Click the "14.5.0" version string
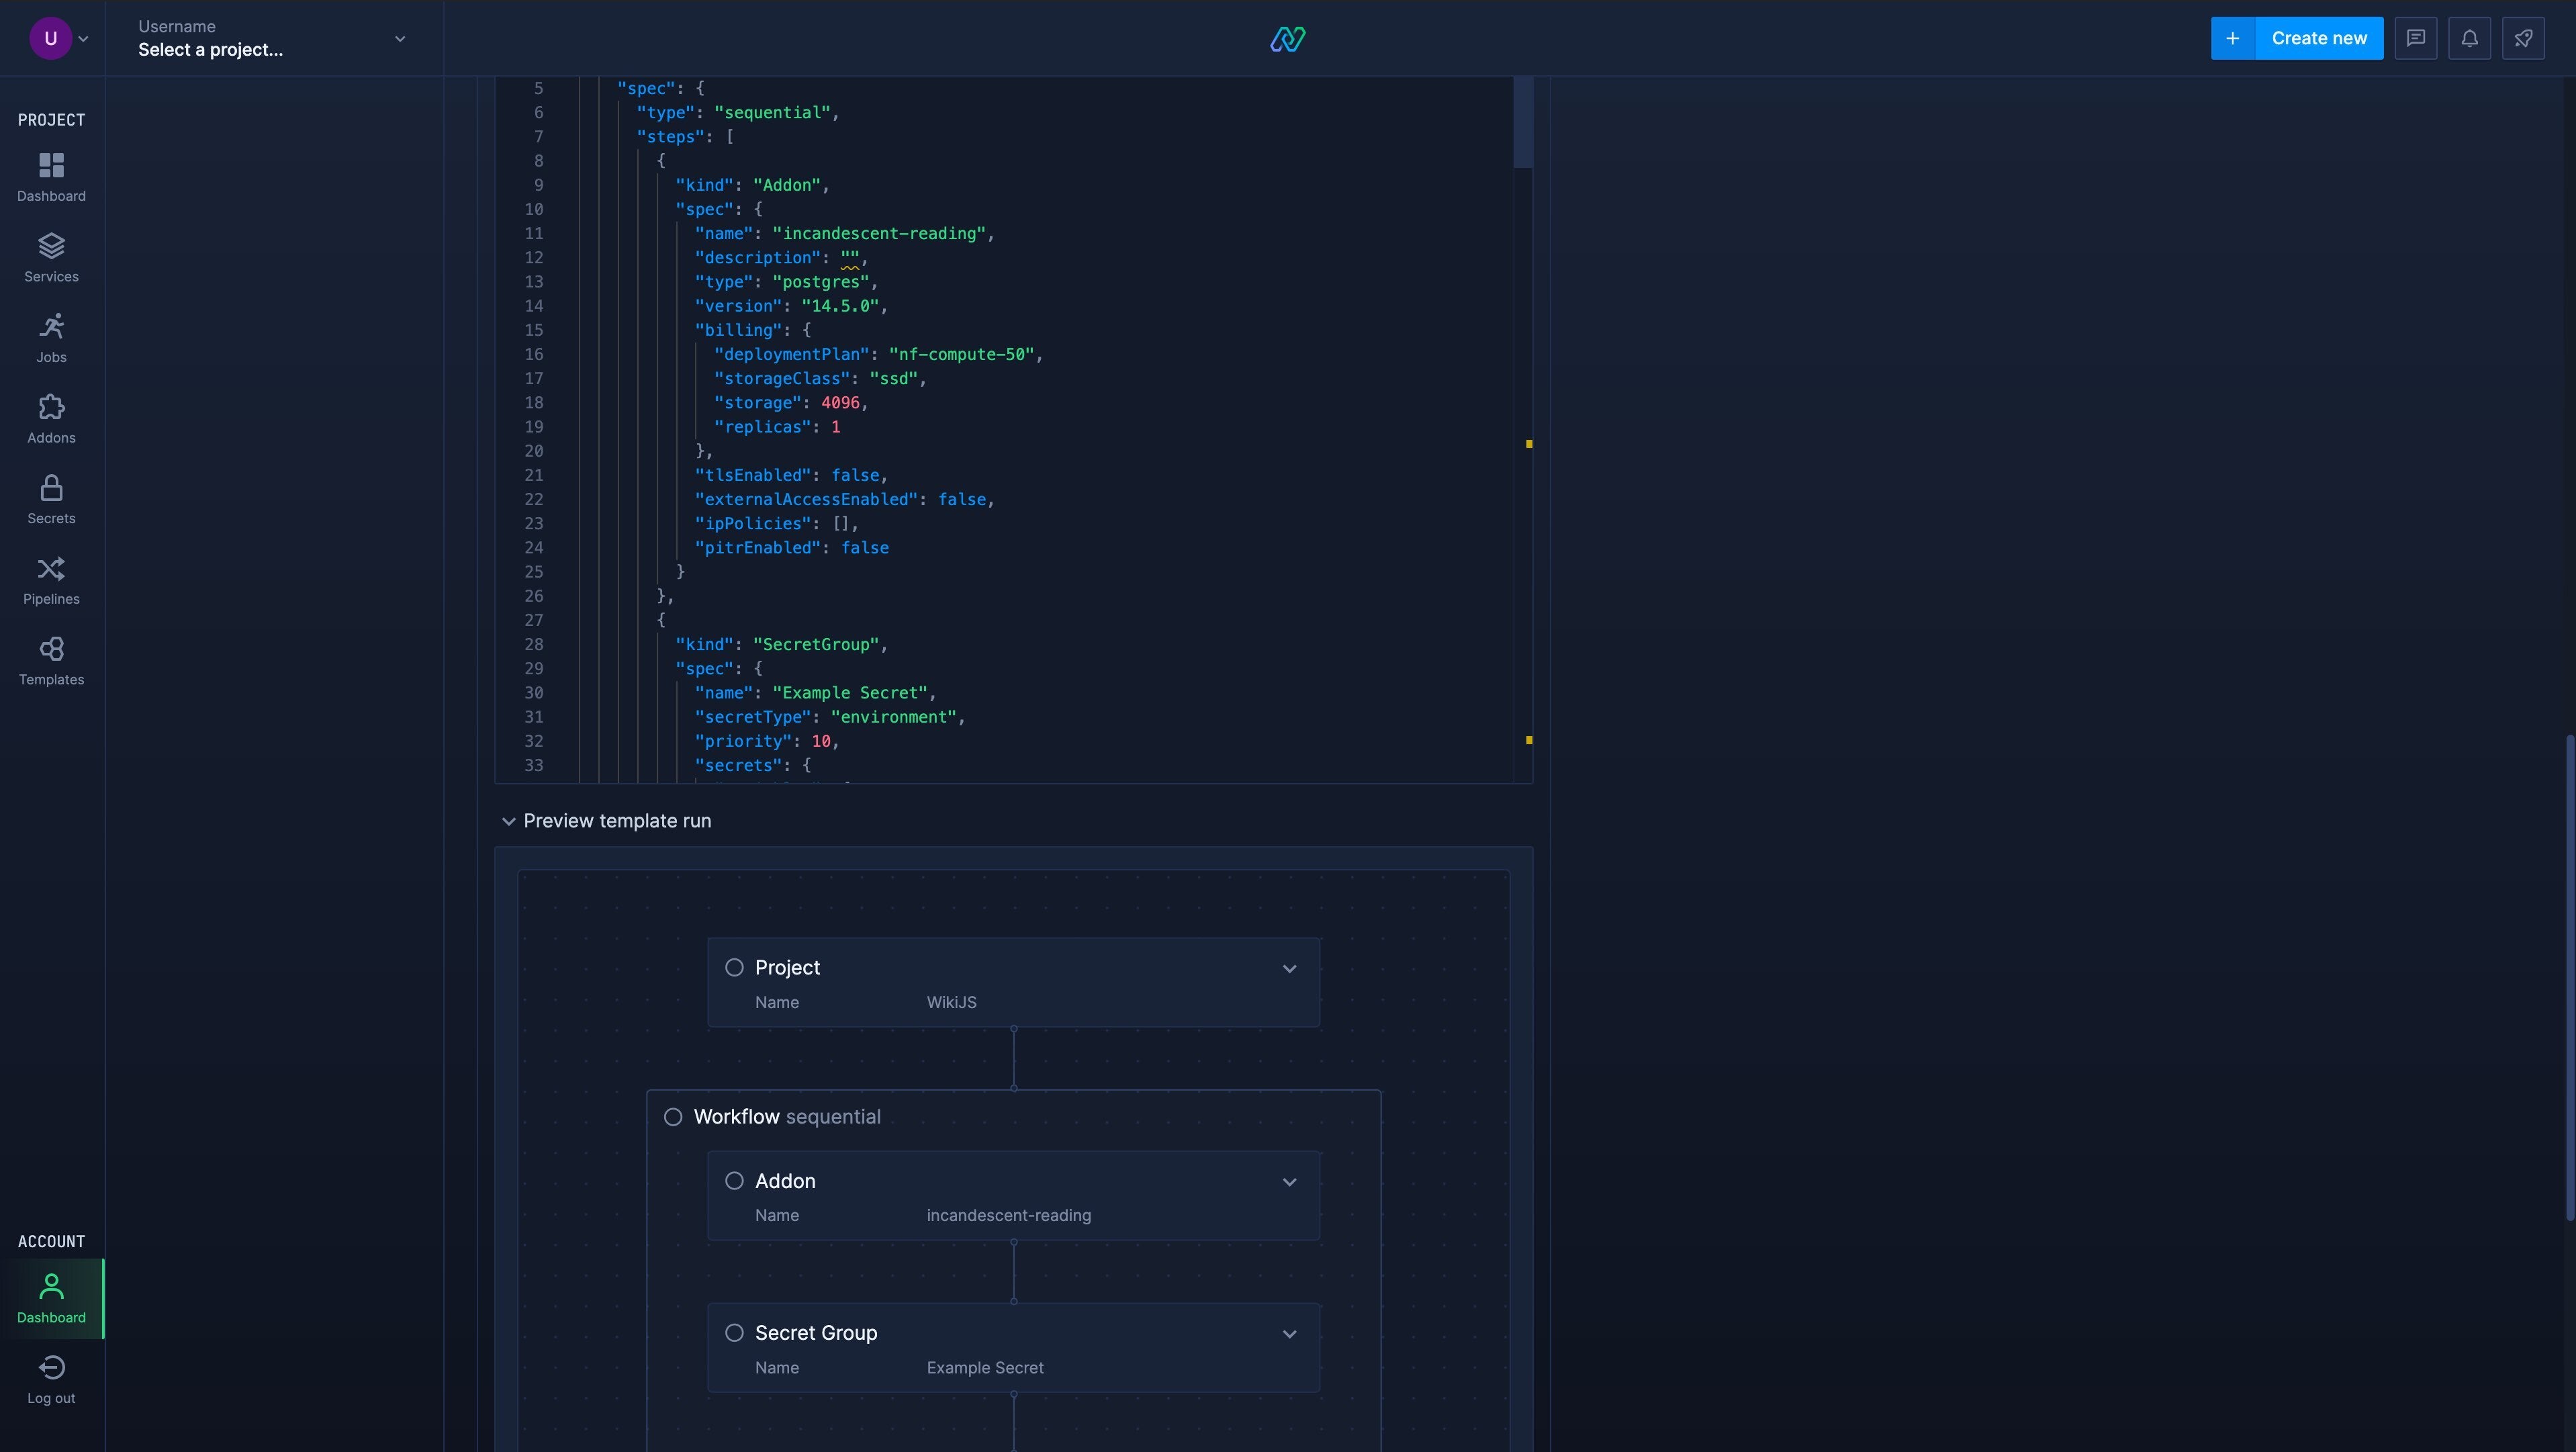Image resolution: width=2576 pixels, height=1452 pixels. [x=840, y=306]
